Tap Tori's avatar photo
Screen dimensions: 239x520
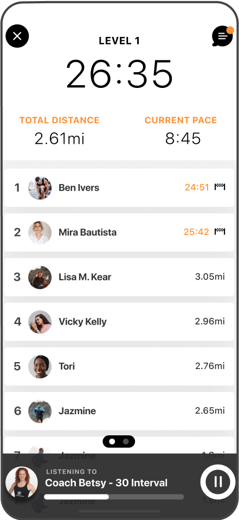40,366
